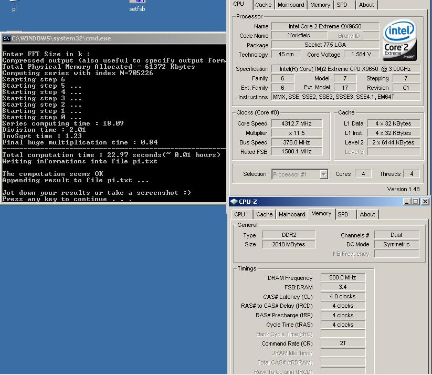Switch to Cache tab in upper CPU-Z
The width and height of the screenshot is (432, 375).
263,5
